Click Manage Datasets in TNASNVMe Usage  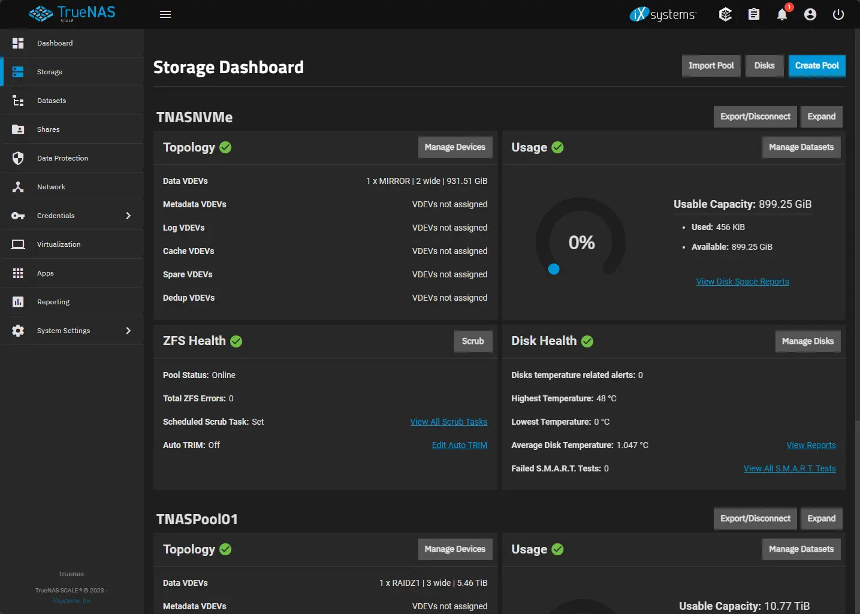(801, 147)
